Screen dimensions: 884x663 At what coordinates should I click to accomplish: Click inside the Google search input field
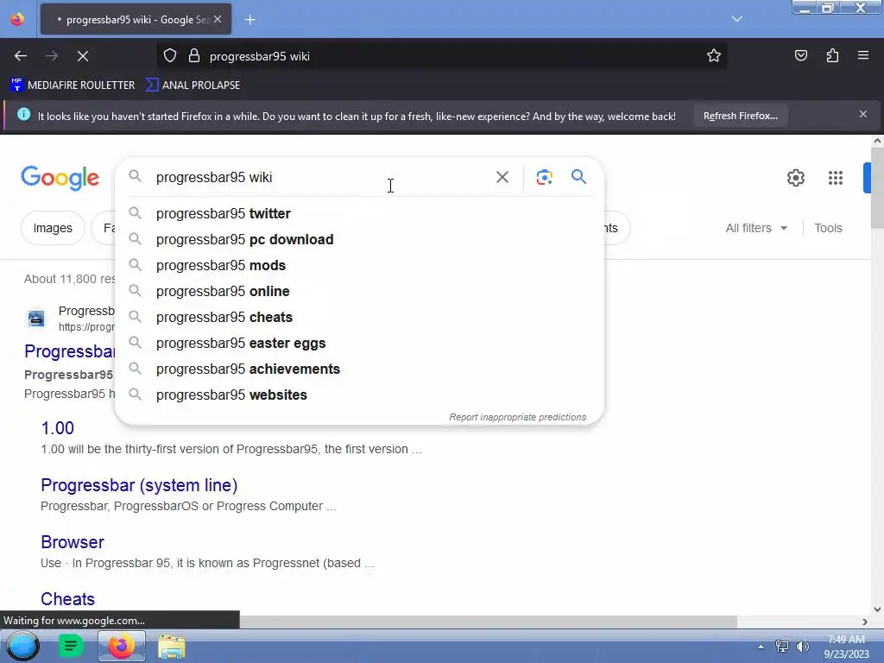tap(321, 177)
